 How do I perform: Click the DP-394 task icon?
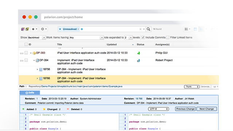tap(37, 60)
